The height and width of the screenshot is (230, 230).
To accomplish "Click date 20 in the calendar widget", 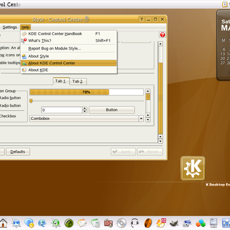I will pyautogui.click(x=223, y=59).
